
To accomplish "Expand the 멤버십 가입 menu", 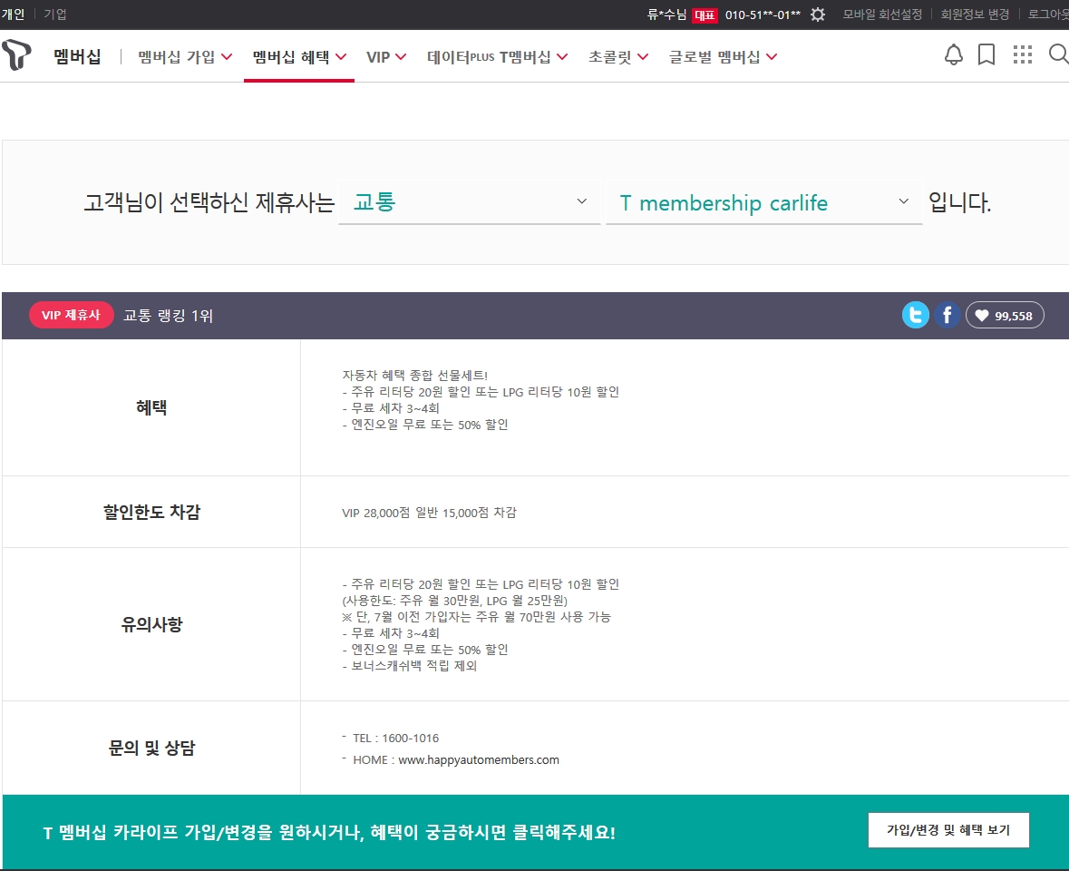I will [185, 57].
